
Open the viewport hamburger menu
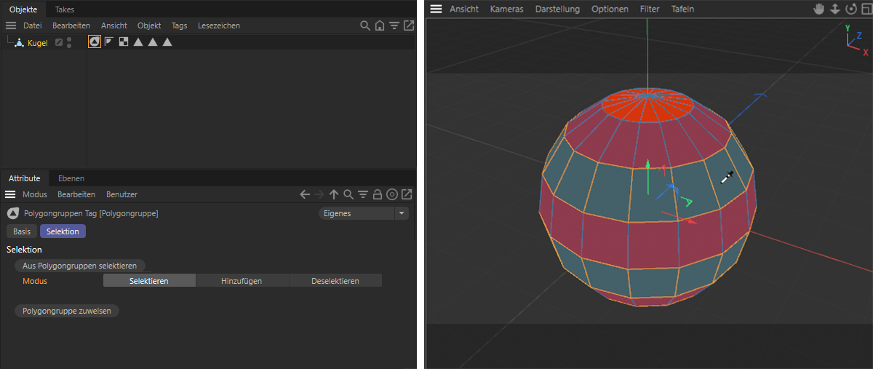point(436,9)
